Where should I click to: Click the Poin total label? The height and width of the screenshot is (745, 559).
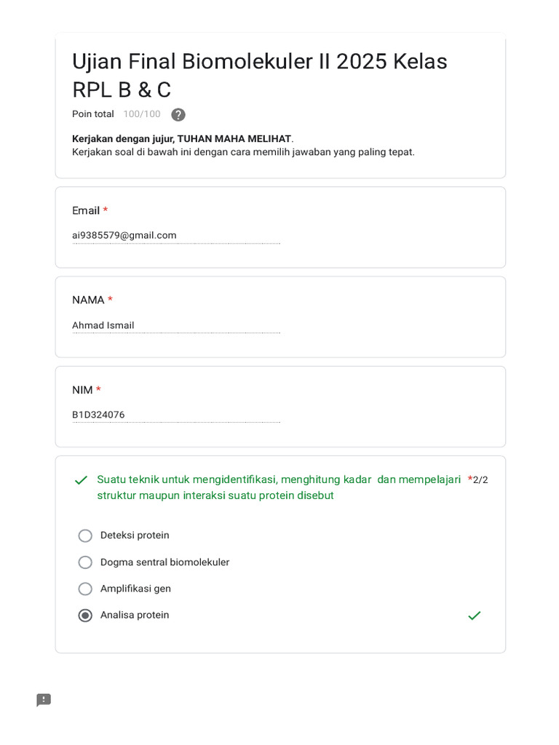click(93, 114)
